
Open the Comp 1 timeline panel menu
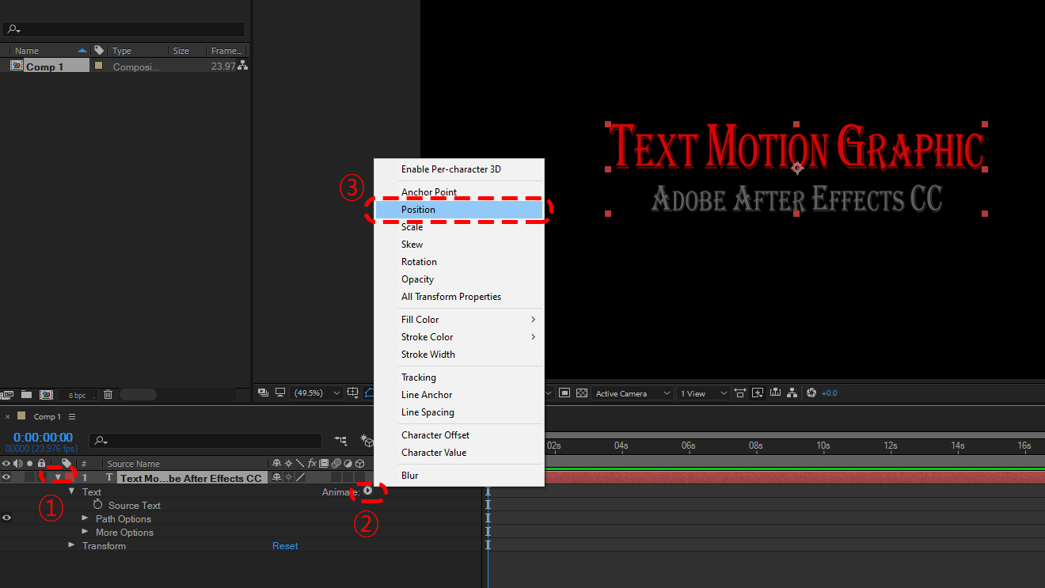point(72,416)
